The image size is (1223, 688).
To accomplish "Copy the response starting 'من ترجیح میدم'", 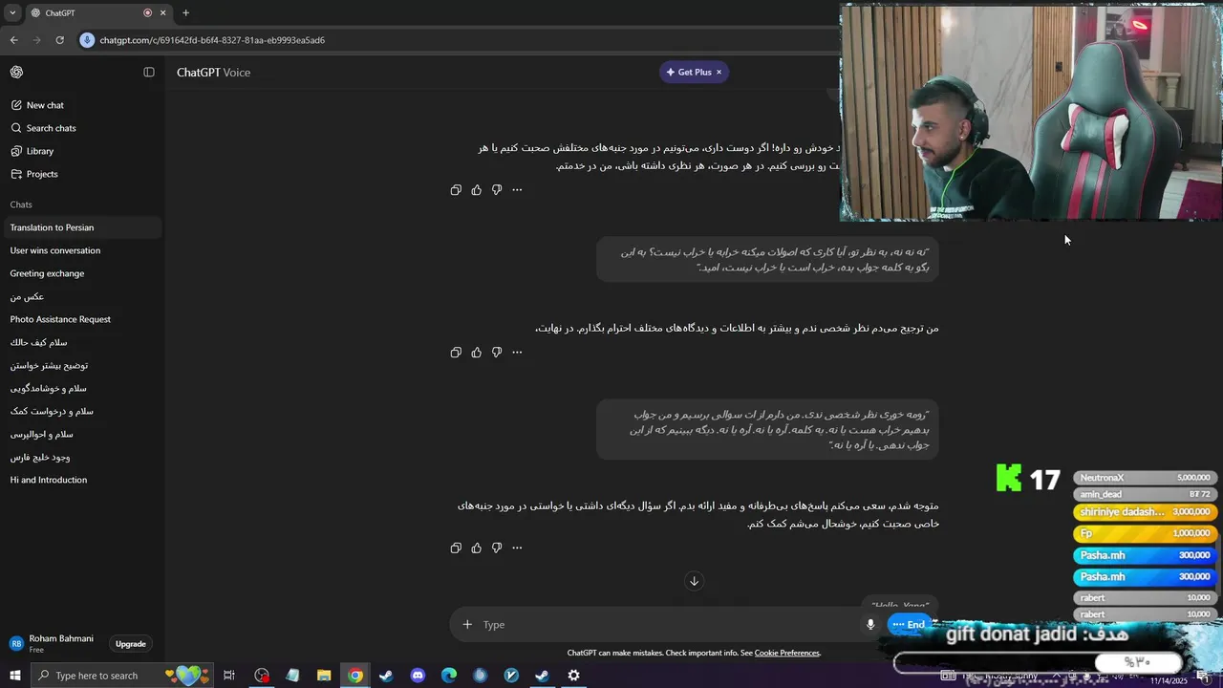I will coord(456,353).
